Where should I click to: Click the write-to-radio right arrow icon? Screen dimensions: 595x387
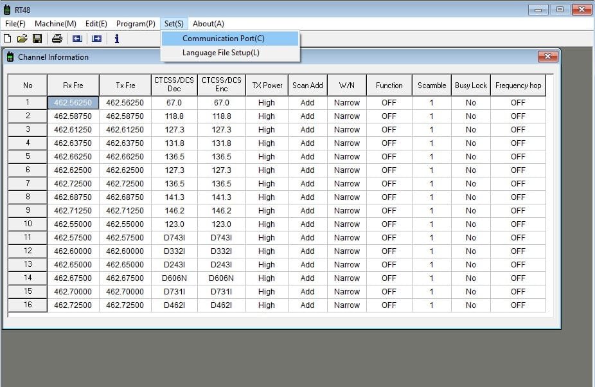pyautogui.click(x=96, y=39)
